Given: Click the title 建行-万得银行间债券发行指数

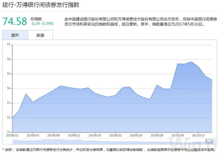Looking at the screenshot, I should point(41,5).
